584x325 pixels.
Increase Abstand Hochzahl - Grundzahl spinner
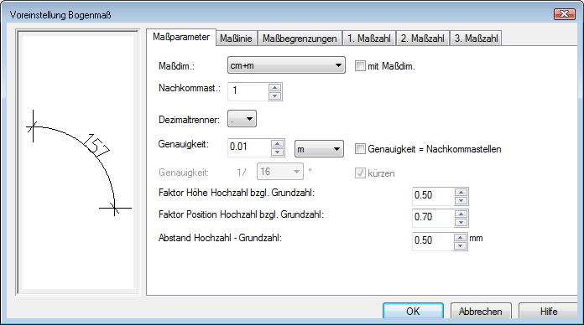point(461,238)
